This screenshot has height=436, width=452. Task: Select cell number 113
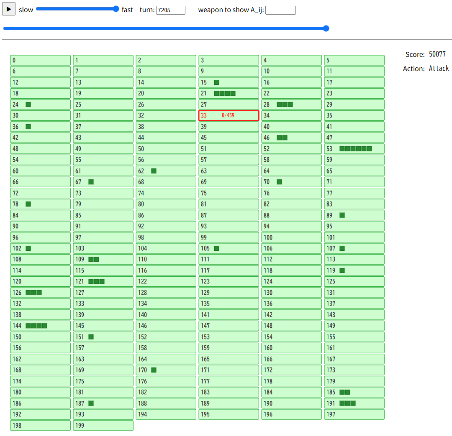pyautogui.click(x=354, y=260)
